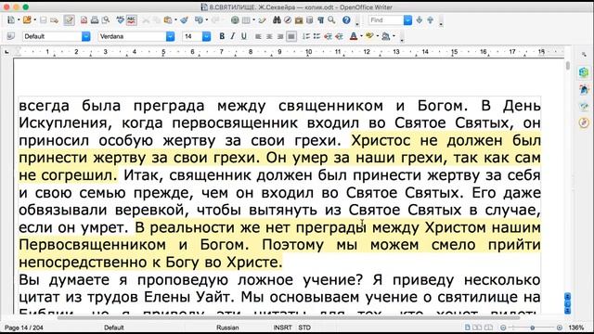The image size is (594, 334).
Task: Click the Print icon
Action: 95,20
